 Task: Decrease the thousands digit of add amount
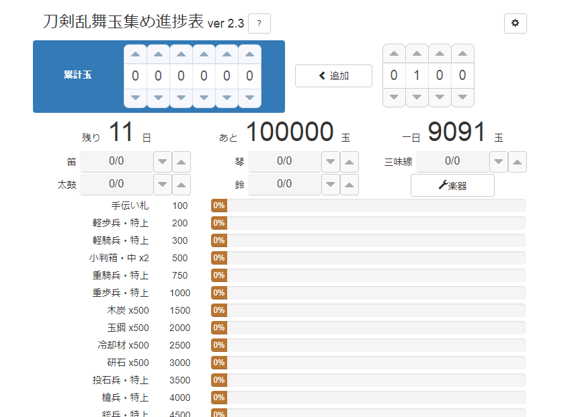394,97
